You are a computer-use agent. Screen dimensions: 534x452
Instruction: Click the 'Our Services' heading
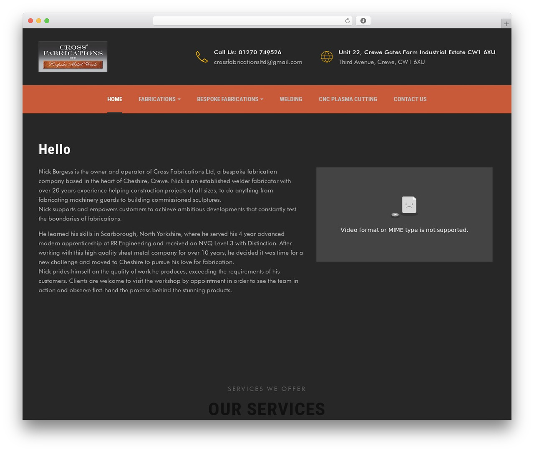pos(267,409)
